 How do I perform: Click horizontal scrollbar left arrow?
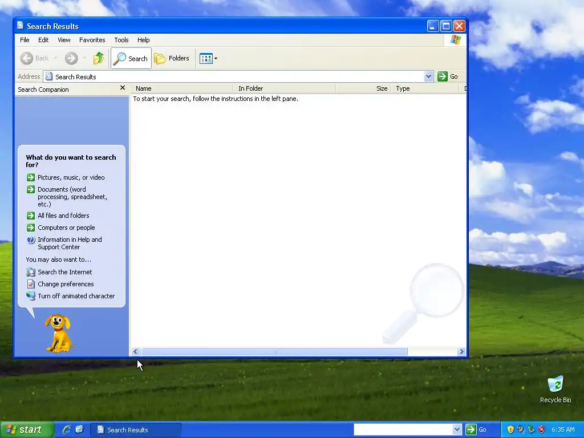[136, 351]
